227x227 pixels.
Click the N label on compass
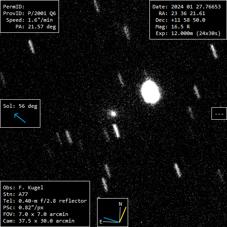(120, 204)
